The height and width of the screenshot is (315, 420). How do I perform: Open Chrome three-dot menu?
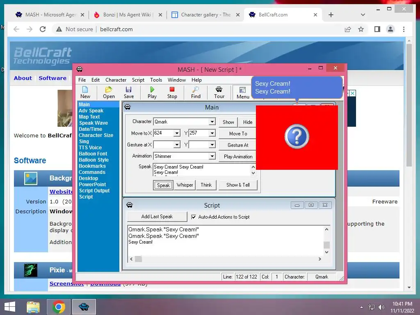tap(404, 29)
